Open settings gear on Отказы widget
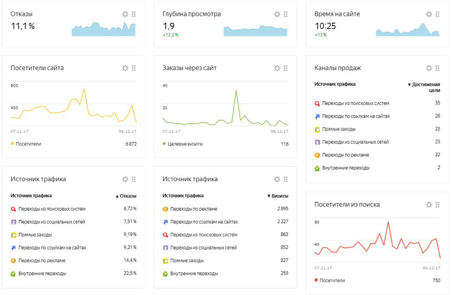Viewport: 452px width, 295px height. point(125,14)
